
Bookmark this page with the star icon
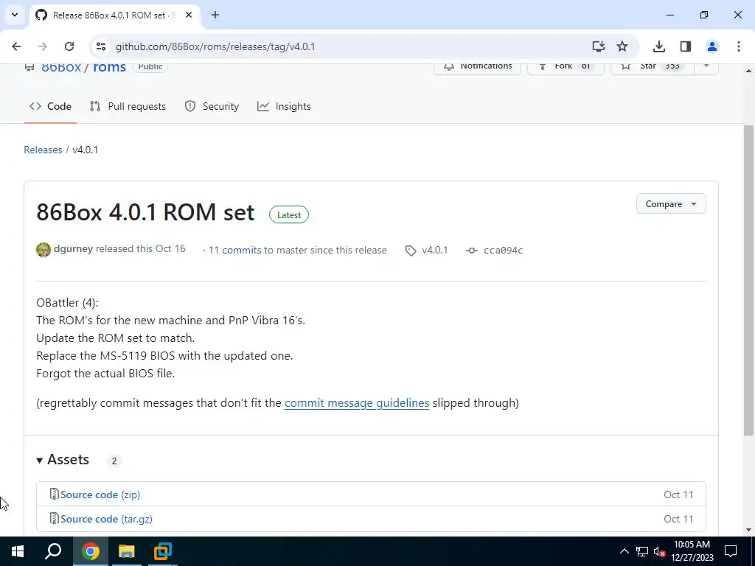coord(622,46)
